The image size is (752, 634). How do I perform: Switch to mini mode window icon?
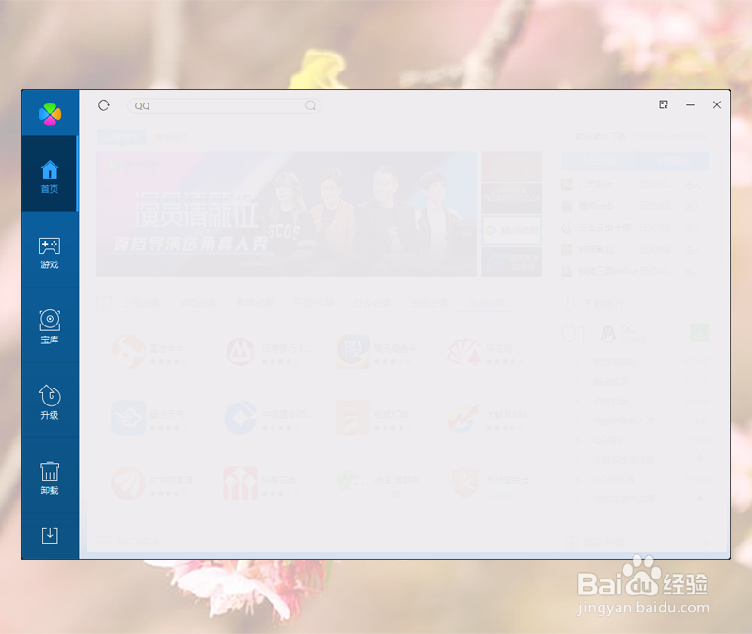tap(664, 104)
